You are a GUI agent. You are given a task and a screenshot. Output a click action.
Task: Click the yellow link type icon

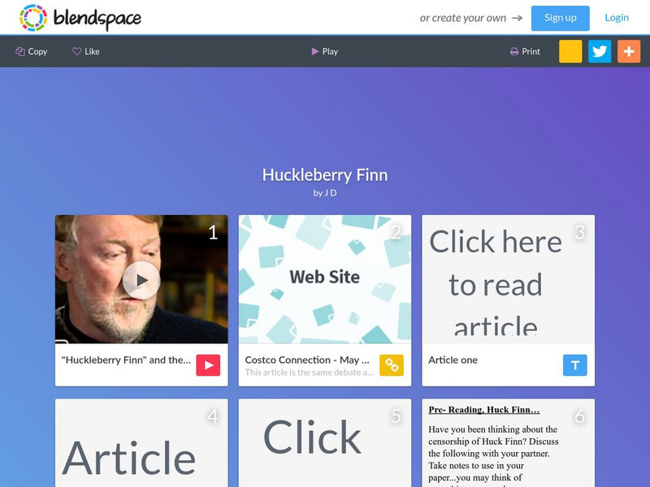[392, 365]
